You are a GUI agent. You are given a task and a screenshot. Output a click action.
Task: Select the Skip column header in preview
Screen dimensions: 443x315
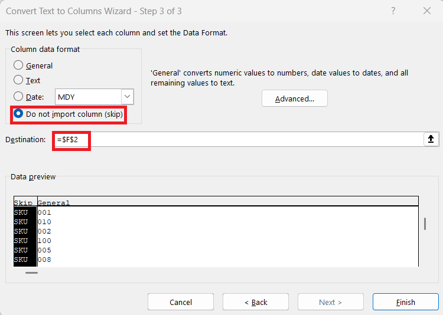click(x=25, y=202)
